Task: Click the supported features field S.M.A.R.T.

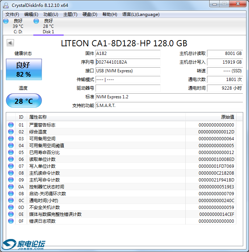Action: (169, 106)
